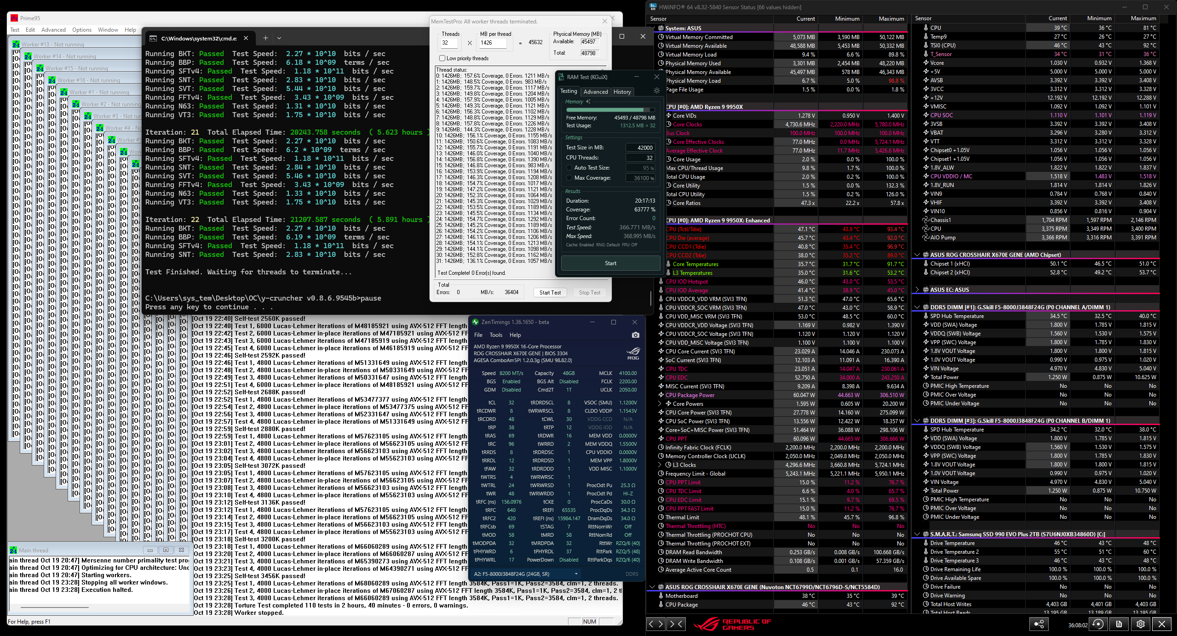Collapse the Nuvoton NCT6799D sensor group
Viewport: 1177px width, 636px height.
pos(652,587)
